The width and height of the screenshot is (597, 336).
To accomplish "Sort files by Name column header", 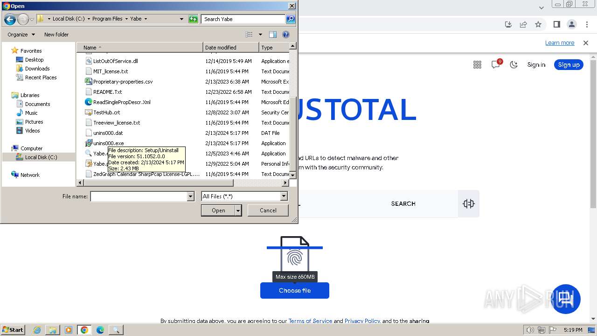I will (x=140, y=48).
